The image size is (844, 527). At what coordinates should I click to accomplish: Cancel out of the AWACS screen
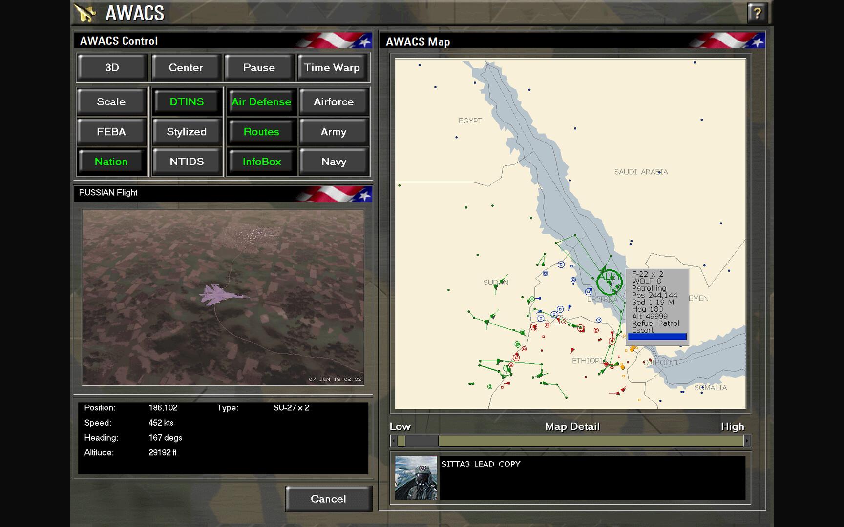[328, 499]
